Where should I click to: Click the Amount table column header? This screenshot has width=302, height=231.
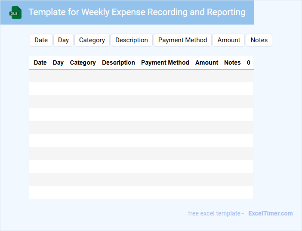tap(206, 62)
